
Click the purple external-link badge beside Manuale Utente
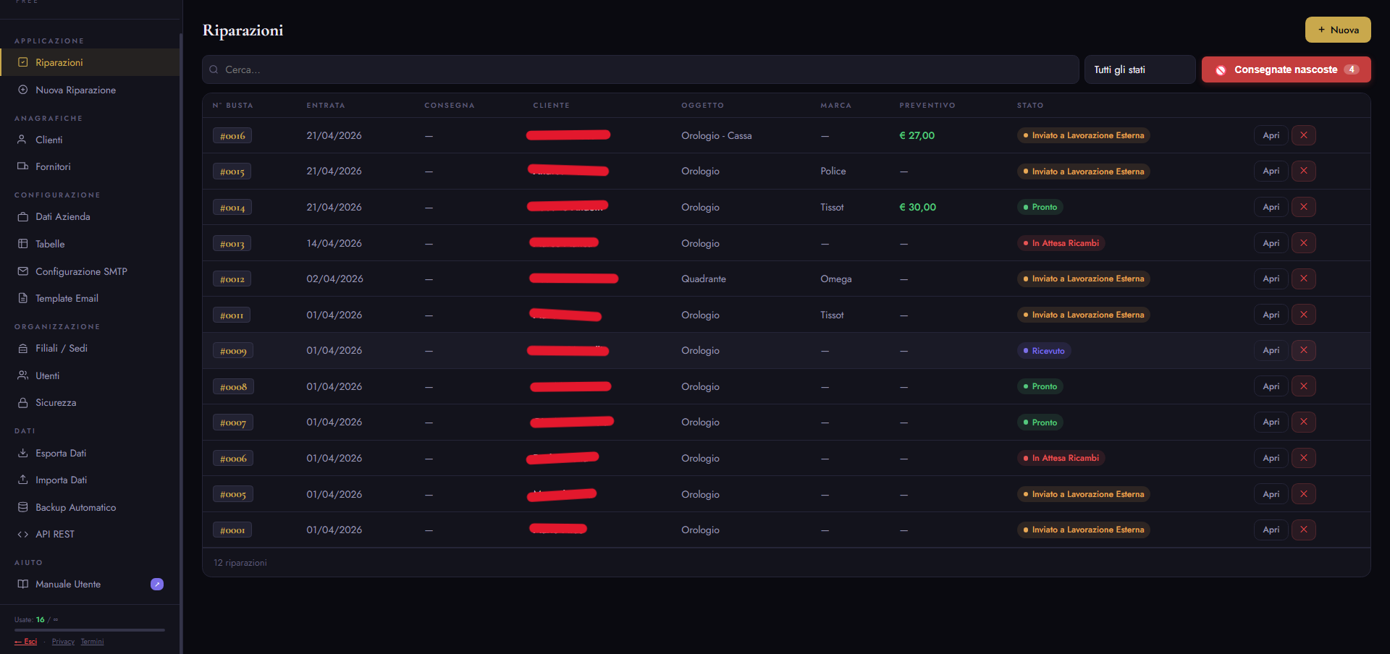pyautogui.click(x=157, y=584)
